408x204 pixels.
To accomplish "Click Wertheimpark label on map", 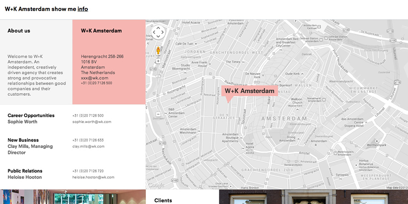I will pos(377,145).
